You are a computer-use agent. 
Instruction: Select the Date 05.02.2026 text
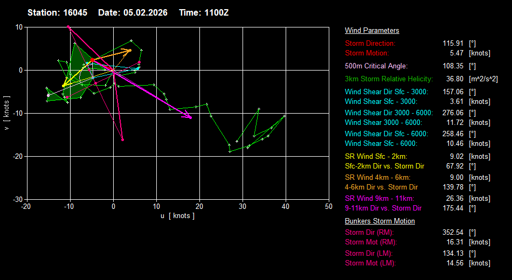point(133,12)
